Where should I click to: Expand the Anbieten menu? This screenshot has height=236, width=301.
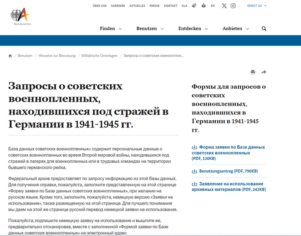236,28
